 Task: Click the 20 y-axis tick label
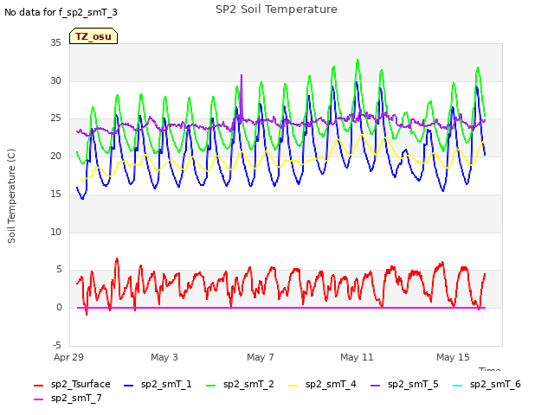coord(55,156)
